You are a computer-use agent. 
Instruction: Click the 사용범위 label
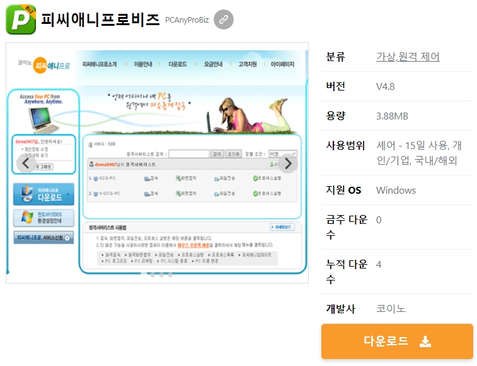pos(345,145)
